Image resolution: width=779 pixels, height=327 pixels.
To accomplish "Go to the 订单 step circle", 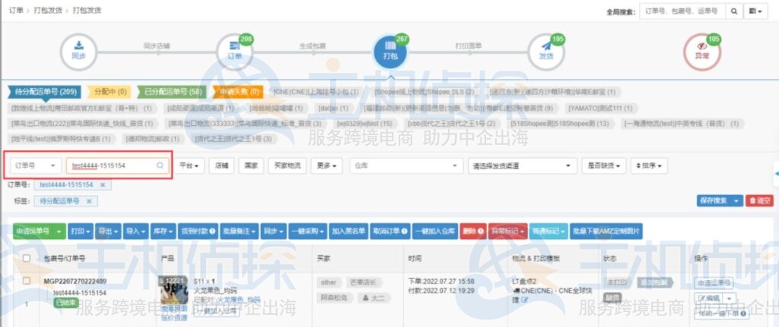I will [234, 52].
